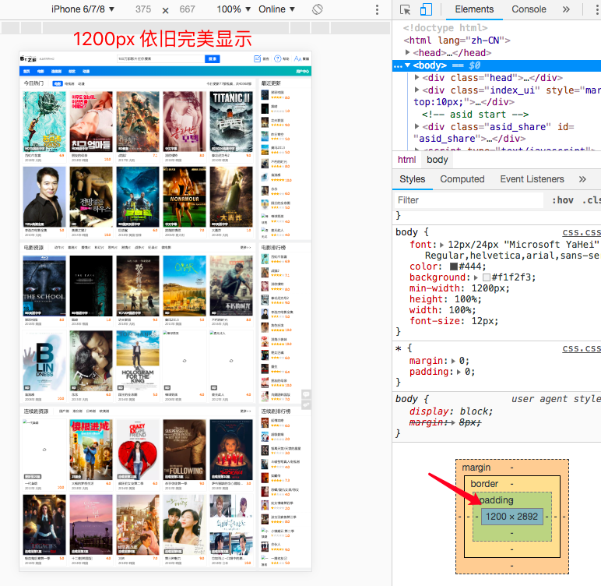Switch to the Console tab
This screenshot has height=586, width=601.
point(529,9)
